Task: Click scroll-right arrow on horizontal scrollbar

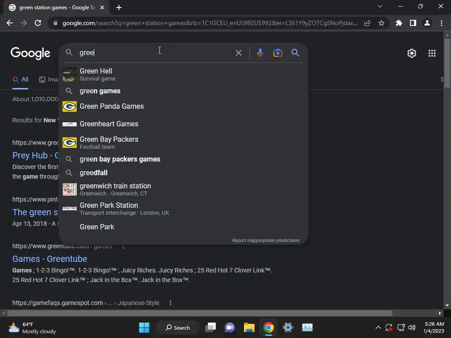Action: click(440, 313)
